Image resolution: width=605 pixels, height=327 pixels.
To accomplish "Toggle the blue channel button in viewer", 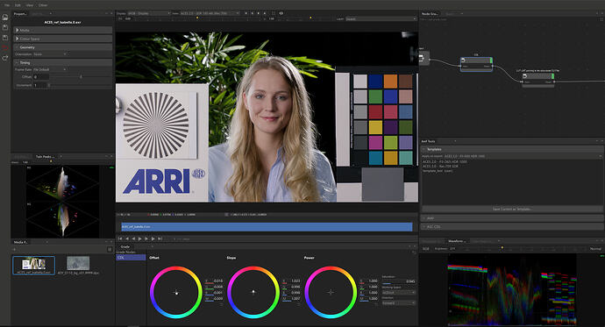I will pos(259,13).
